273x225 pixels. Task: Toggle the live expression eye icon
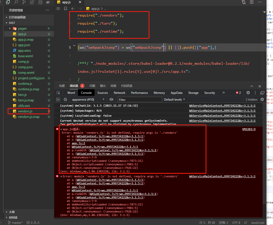(x=111, y=100)
